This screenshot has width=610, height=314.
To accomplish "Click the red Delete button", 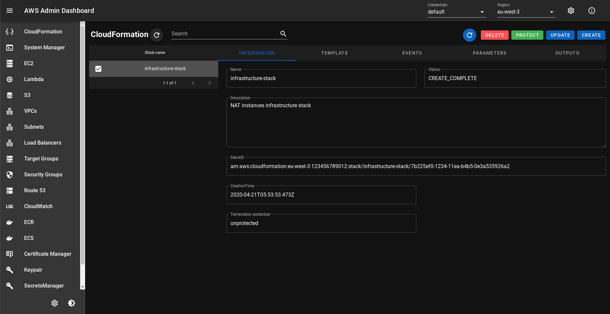I will click(x=495, y=35).
